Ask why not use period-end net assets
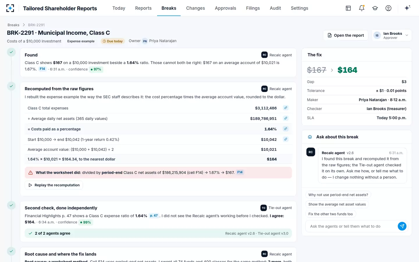The height and width of the screenshot is (262, 419). [338, 195]
